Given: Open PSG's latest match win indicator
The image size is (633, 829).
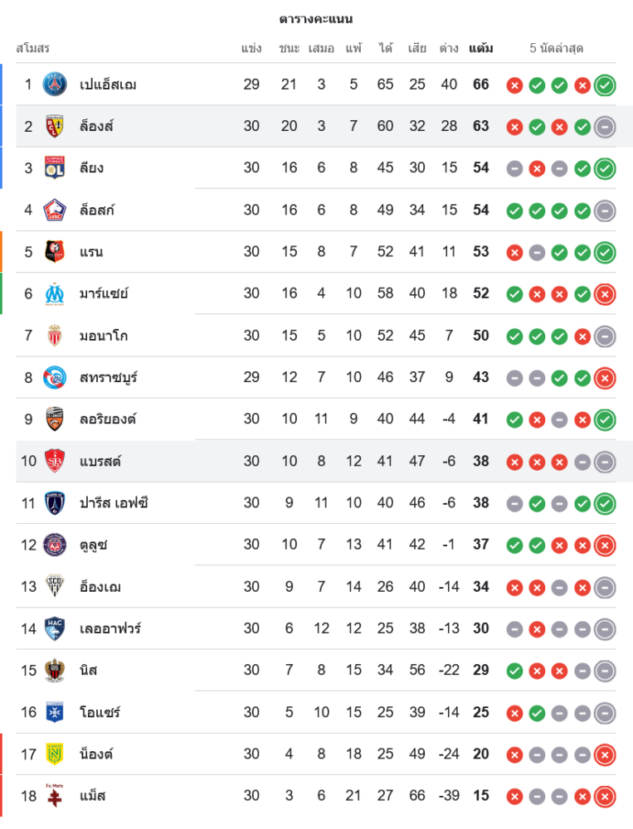Looking at the screenshot, I should [605, 85].
